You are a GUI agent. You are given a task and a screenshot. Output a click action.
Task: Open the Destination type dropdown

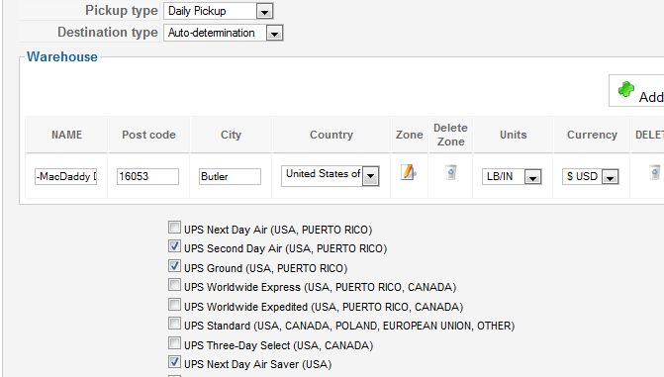[224, 33]
